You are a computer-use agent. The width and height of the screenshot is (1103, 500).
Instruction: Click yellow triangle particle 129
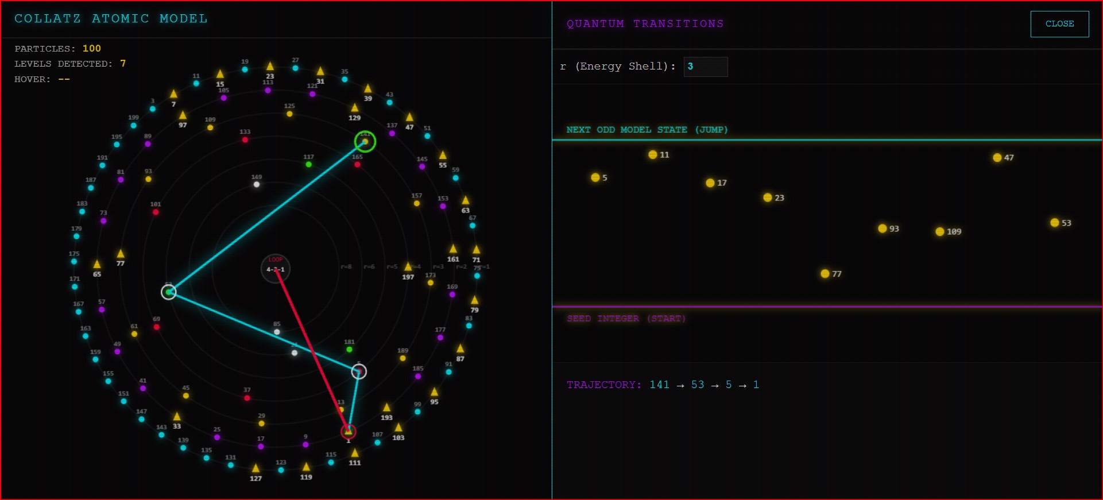tap(355, 108)
